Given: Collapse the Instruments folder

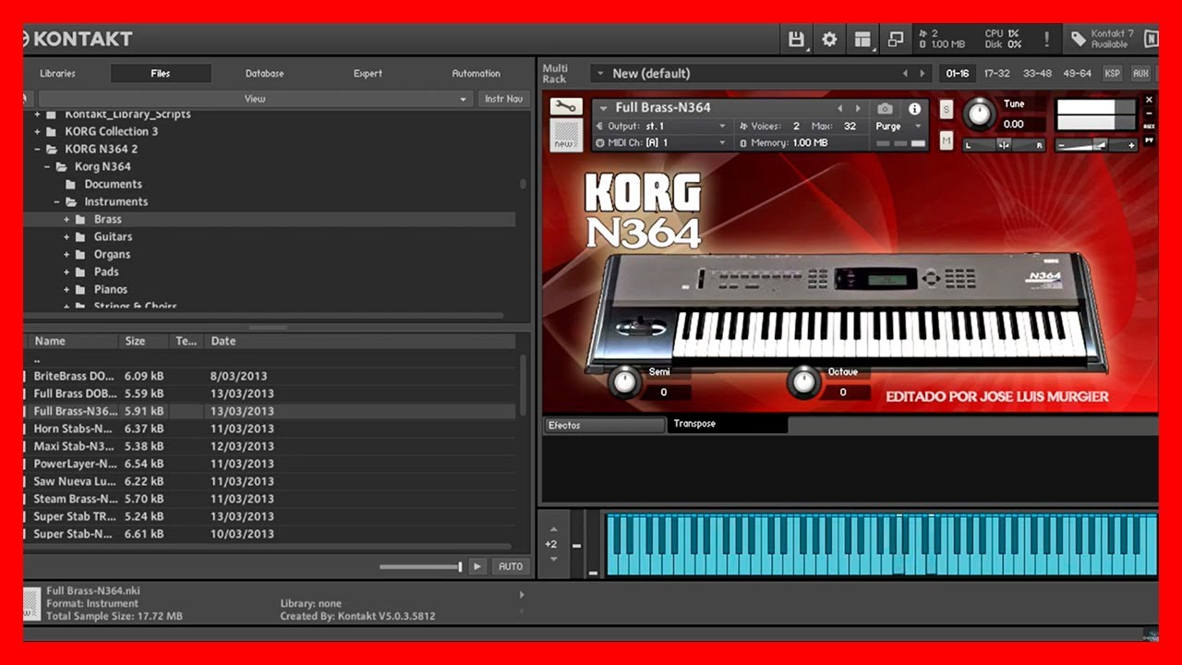Looking at the screenshot, I should [x=56, y=202].
